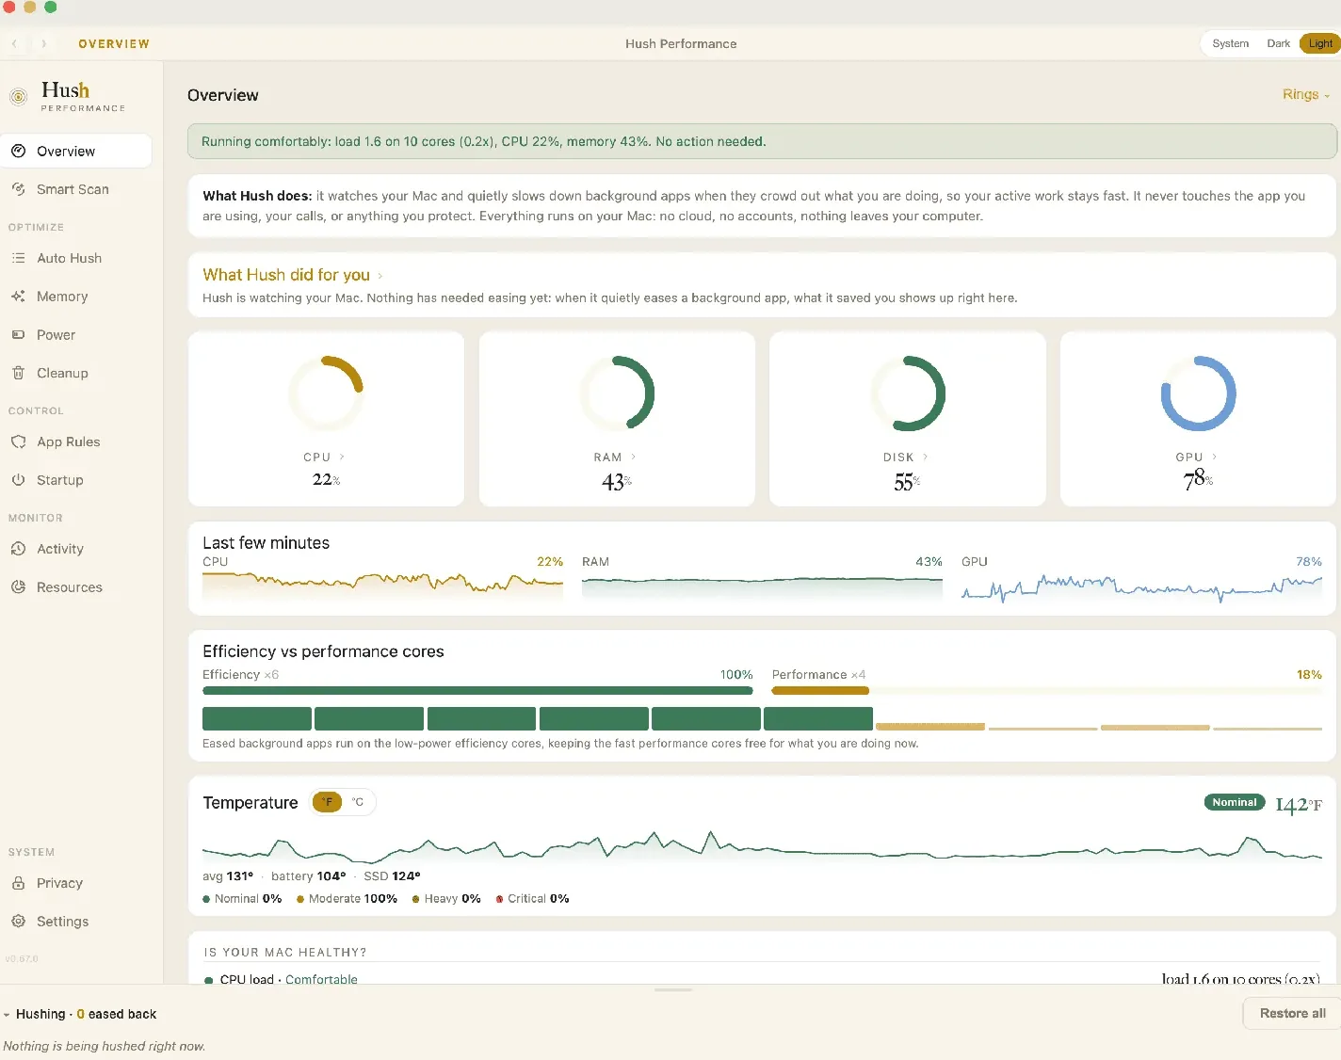Open the Resources section label

pos(70,587)
